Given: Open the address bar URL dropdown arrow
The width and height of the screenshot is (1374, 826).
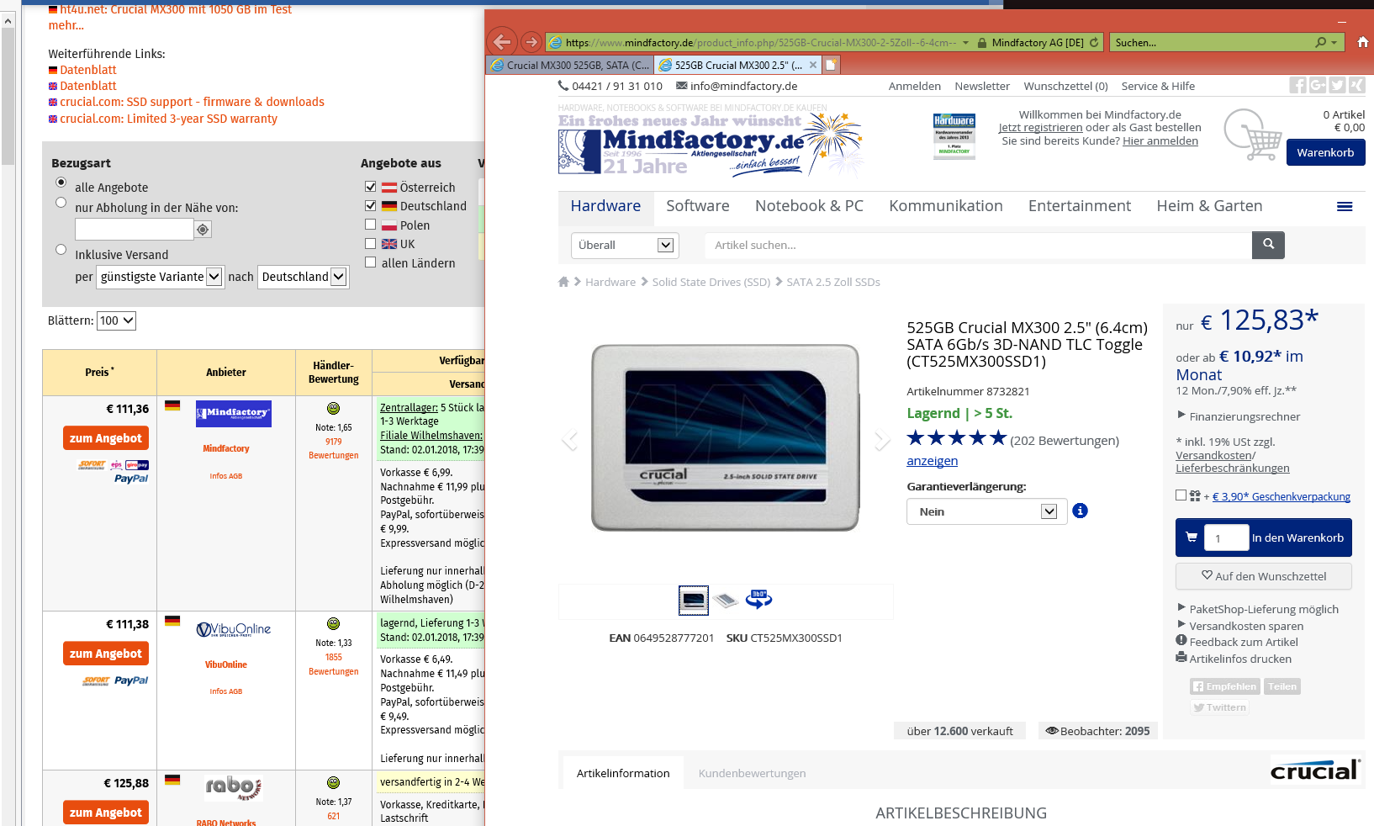Looking at the screenshot, I should (965, 42).
